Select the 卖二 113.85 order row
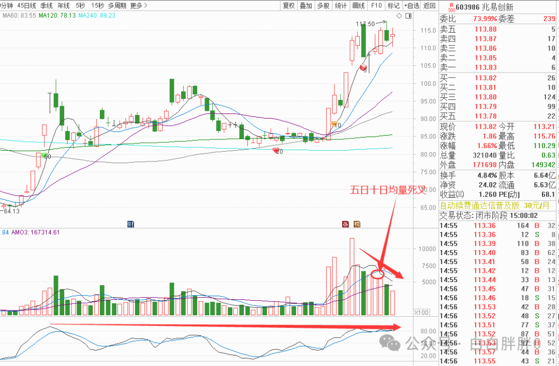This screenshot has width=559, height=366. (498, 58)
